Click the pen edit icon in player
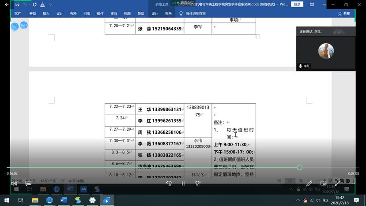366x206 pixels. pyautogui.click(x=309, y=184)
